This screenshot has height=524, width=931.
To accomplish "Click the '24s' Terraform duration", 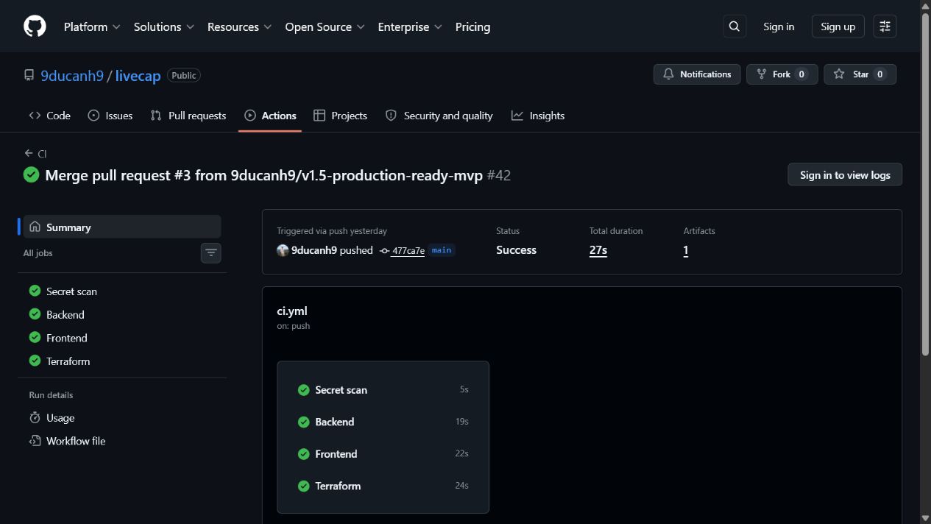I will click(462, 486).
